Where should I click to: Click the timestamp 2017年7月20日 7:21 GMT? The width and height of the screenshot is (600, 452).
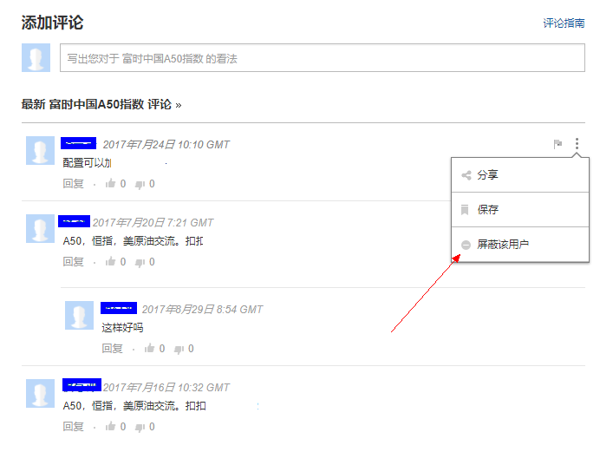click(x=153, y=223)
